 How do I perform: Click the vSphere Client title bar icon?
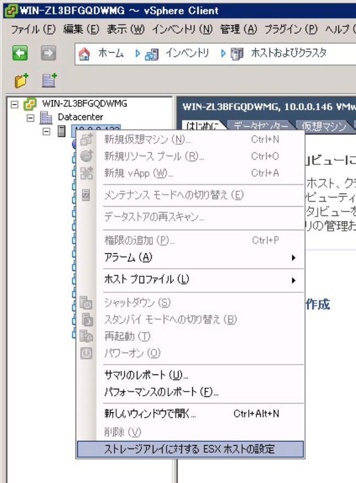point(12,10)
